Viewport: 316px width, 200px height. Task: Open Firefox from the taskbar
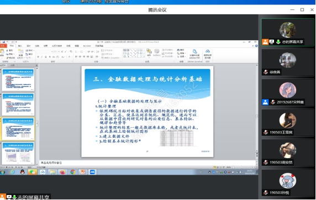[62, 172]
